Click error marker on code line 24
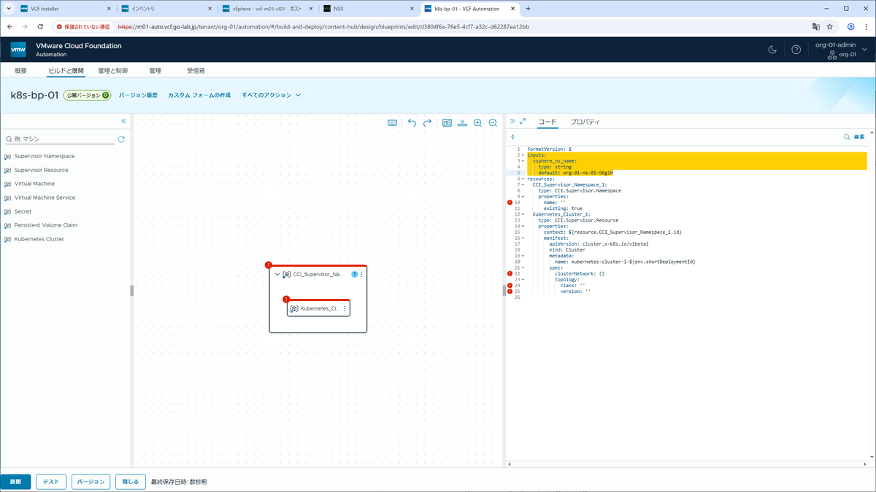The image size is (876, 492). point(510,285)
